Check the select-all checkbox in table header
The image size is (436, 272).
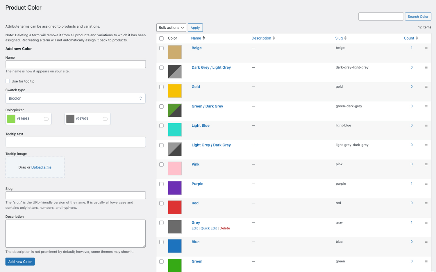click(x=161, y=38)
